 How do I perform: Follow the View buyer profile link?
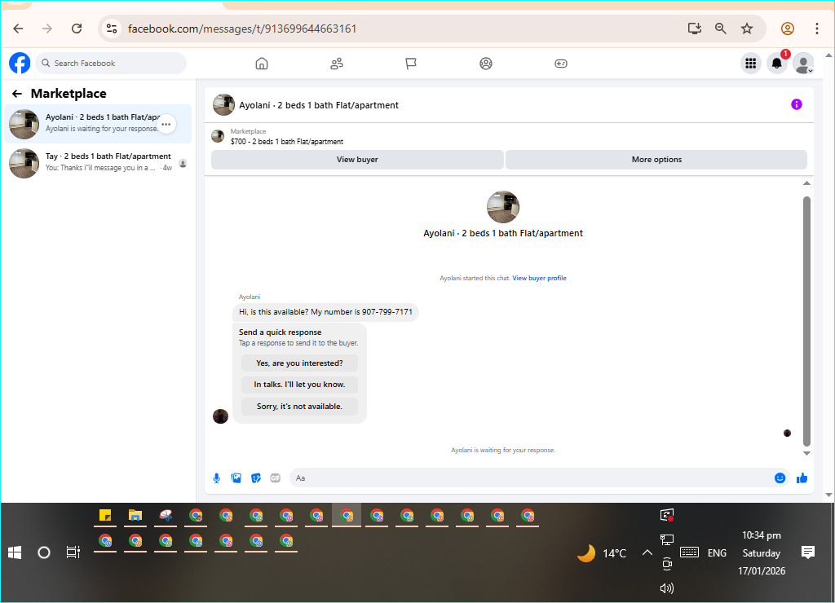click(x=540, y=279)
